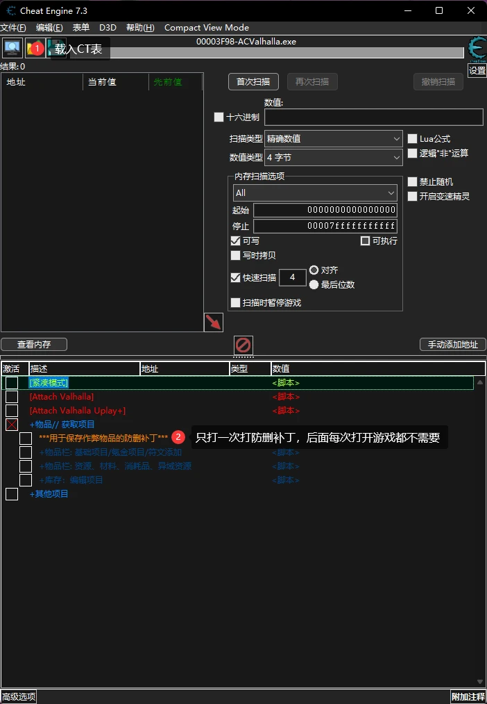Viewport: 487px width, 704px height.
Task: Open the process selector computer icon
Action: pos(12,48)
